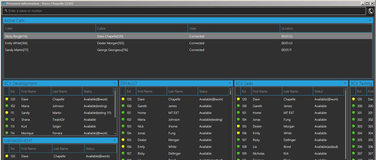Click green status dot for Kurt Seiger

7,126
